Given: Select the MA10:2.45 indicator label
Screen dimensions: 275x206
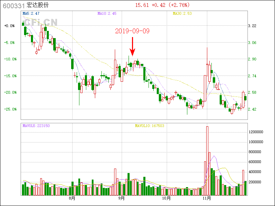Looking at the screenshot, I should (x=107, y=14).
